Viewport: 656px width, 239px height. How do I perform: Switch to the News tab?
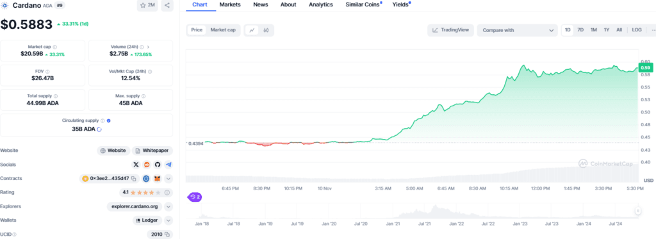(x=261, y=4)
